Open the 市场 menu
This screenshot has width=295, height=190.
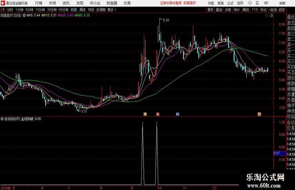click(52, 3)
